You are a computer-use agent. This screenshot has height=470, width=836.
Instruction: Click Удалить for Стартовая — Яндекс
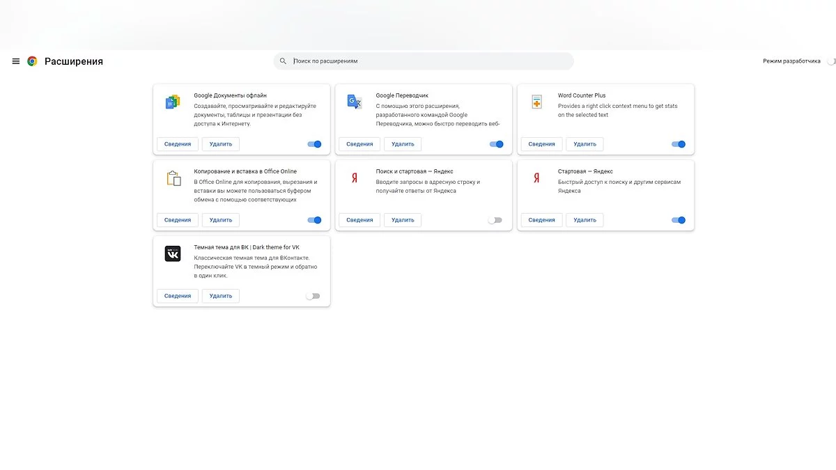(585, 220)
